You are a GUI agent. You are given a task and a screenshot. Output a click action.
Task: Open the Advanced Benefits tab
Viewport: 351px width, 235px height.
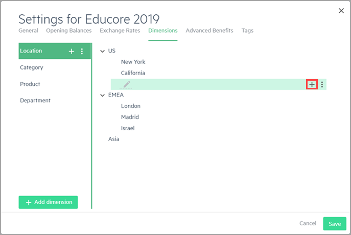click(209, 31)
